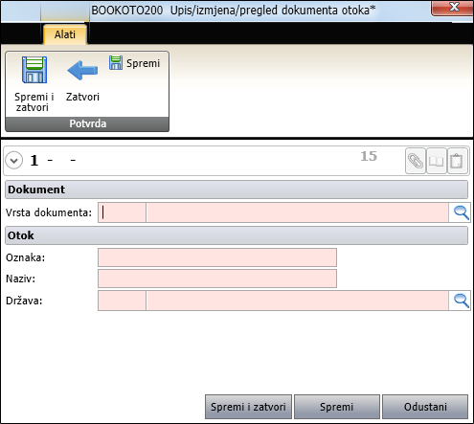Image resolution: width=474 pixels, height=424 pixels.
Task: Click into the Naziv field
Action: (x=217, y=279)
